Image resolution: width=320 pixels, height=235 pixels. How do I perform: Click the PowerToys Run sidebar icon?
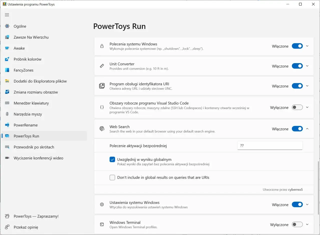7,136
